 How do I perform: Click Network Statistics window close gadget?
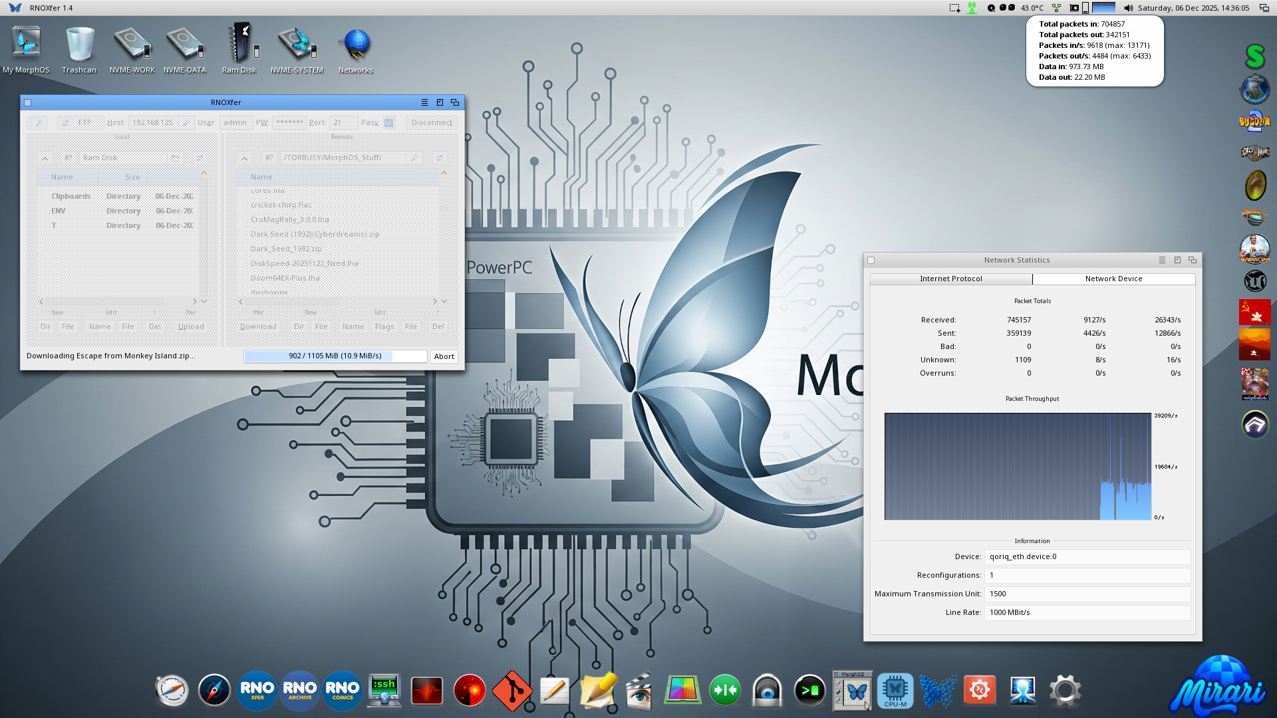871,261
